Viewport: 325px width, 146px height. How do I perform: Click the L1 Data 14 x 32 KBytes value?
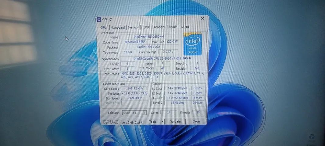(177, 88)
